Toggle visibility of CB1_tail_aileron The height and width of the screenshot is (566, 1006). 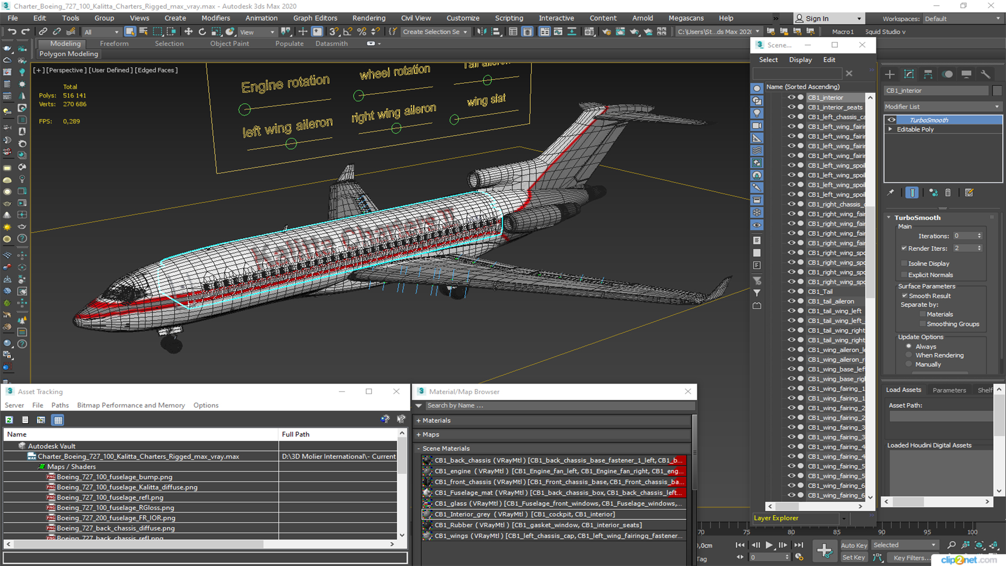[791, 301]
